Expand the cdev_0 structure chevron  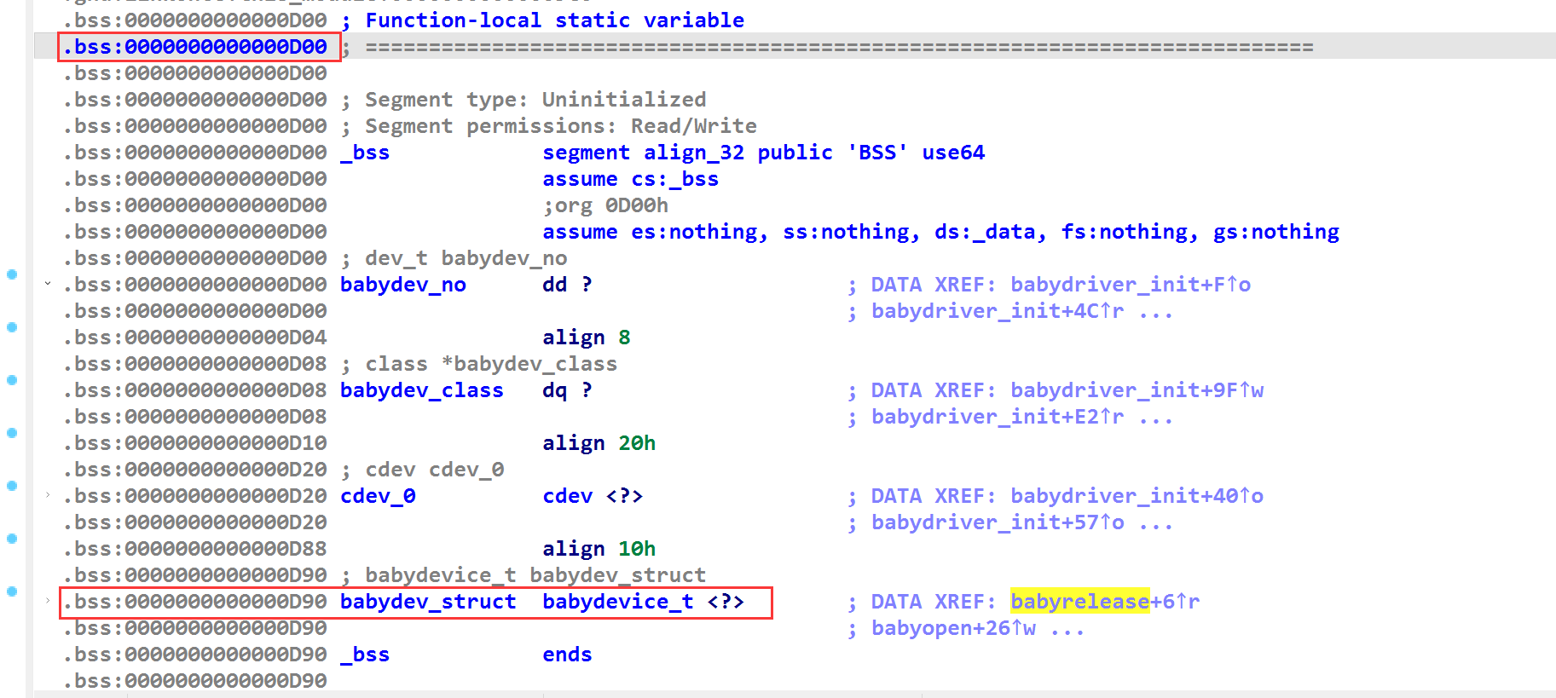tap(48, 495)
